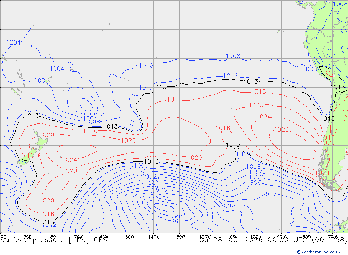The width and height of the screenshot is (348, 255).
Task: Select the 'Surface pressure [hPa] CFS' caption
Action: click(x=54, y=240)
